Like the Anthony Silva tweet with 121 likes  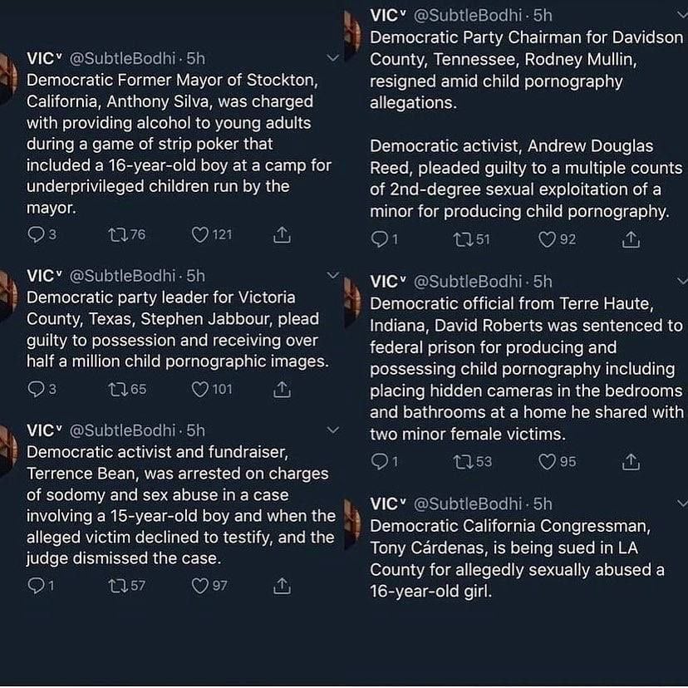pyautogui.click(x=200, y=235)
